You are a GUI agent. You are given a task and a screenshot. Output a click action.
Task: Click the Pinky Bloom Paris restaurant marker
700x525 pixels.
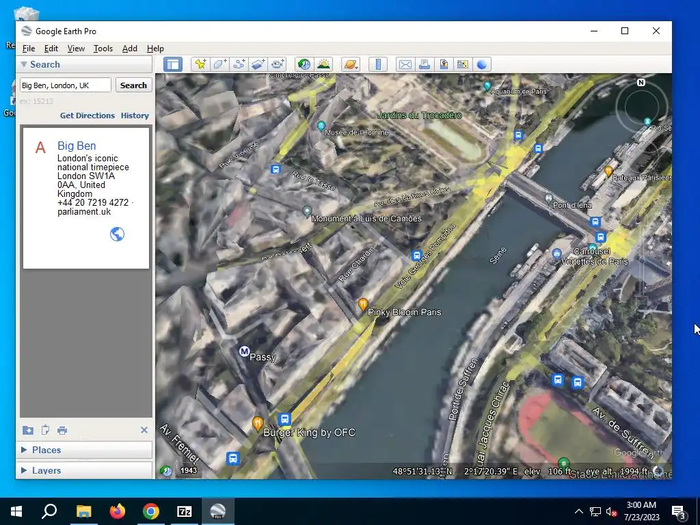coord(363,304)
